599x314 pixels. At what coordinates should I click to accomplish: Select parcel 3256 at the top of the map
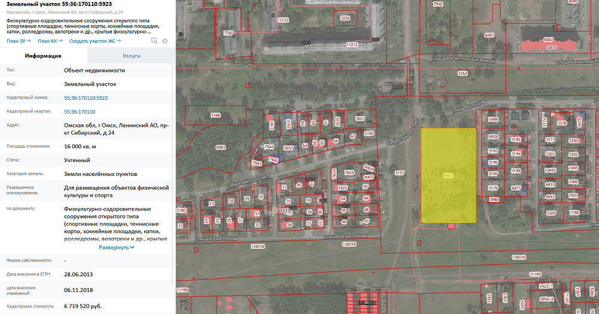pyautogui.click(x=345, y=19)
